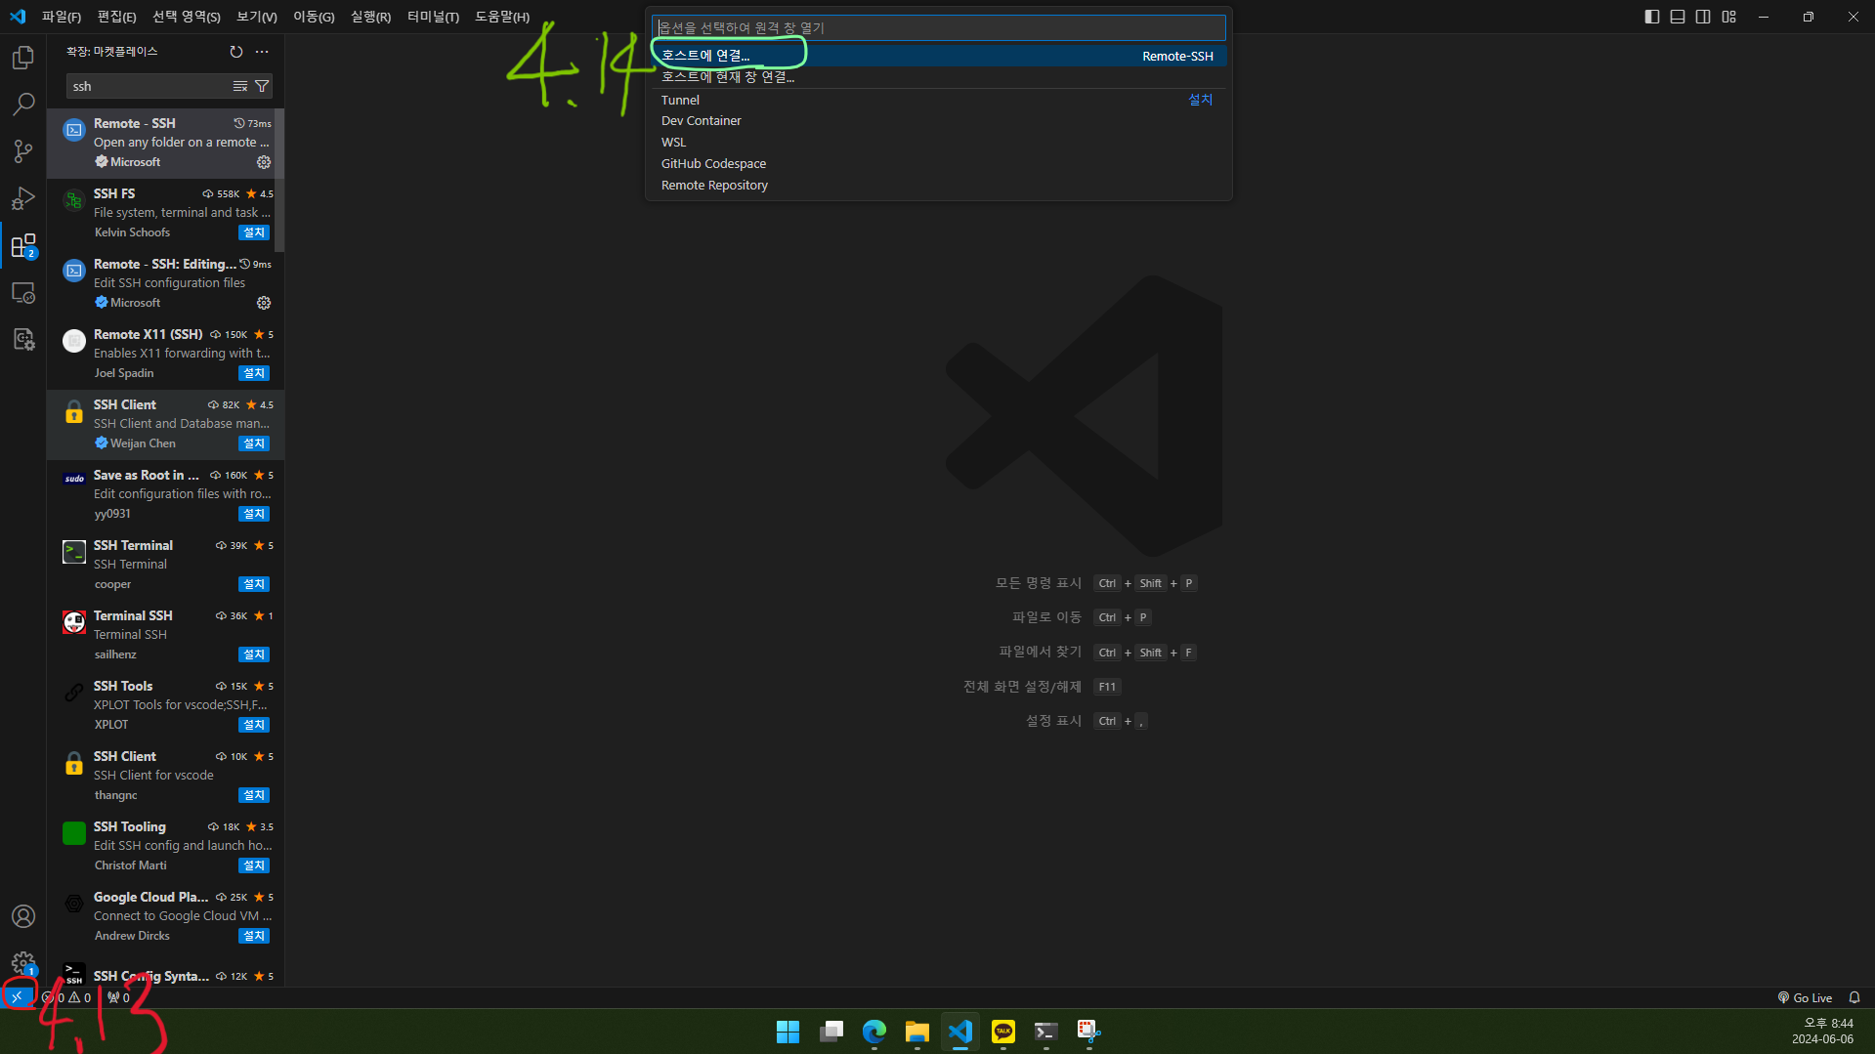The image size is (1875, 1054).
Task: Open the Windows Start menu
Action: [x=788, y=1032]
